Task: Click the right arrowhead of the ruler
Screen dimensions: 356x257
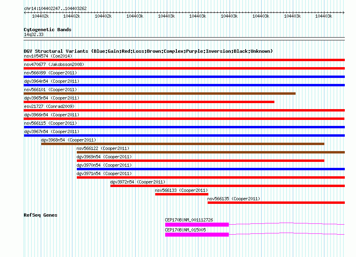Action: point(344,13)
